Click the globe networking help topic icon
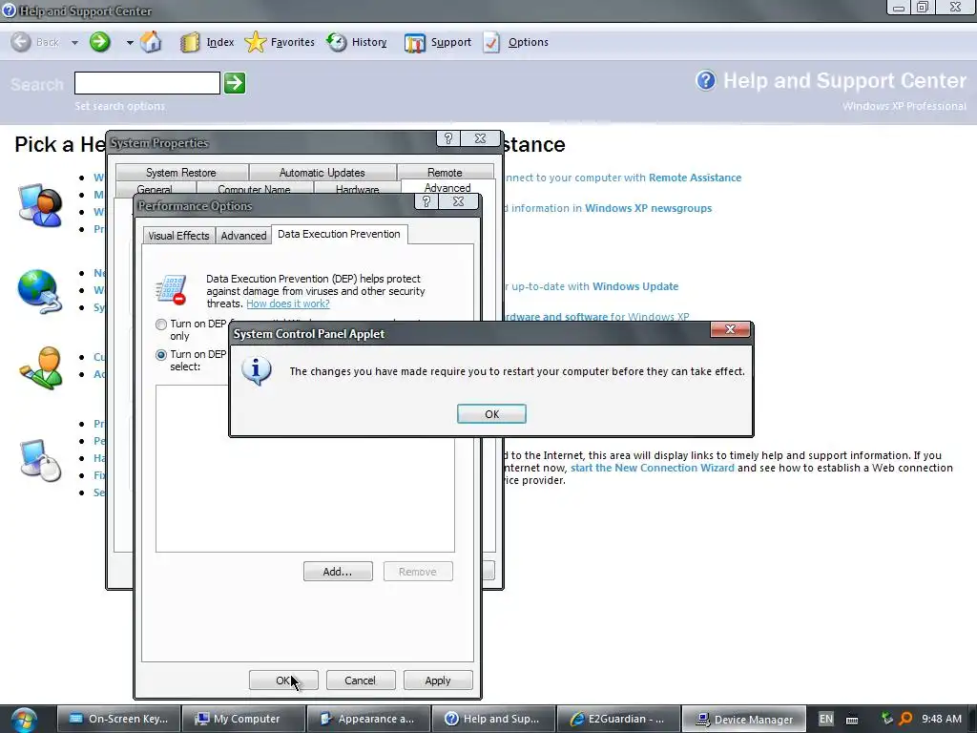The width and height of the screenshot is (977, 733). click(40, 291)
